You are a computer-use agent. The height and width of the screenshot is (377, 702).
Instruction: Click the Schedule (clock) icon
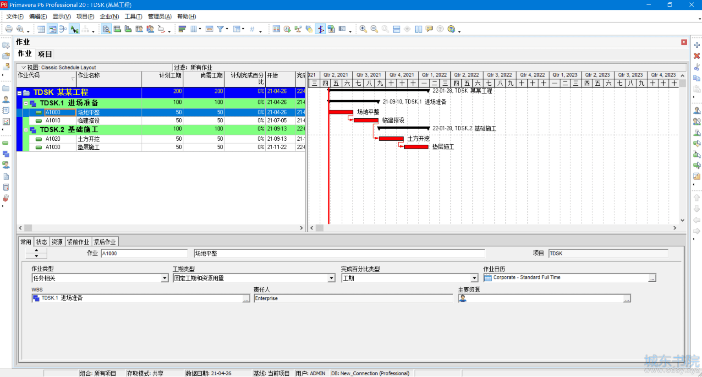(287, 29)
